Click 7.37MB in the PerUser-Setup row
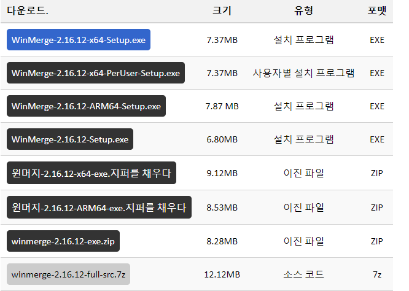 (222, 73)
